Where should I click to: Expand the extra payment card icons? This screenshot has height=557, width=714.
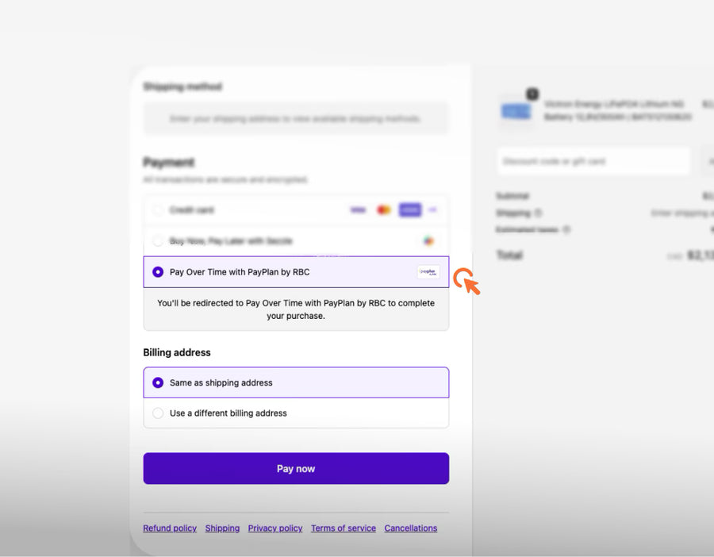[432, 209]
